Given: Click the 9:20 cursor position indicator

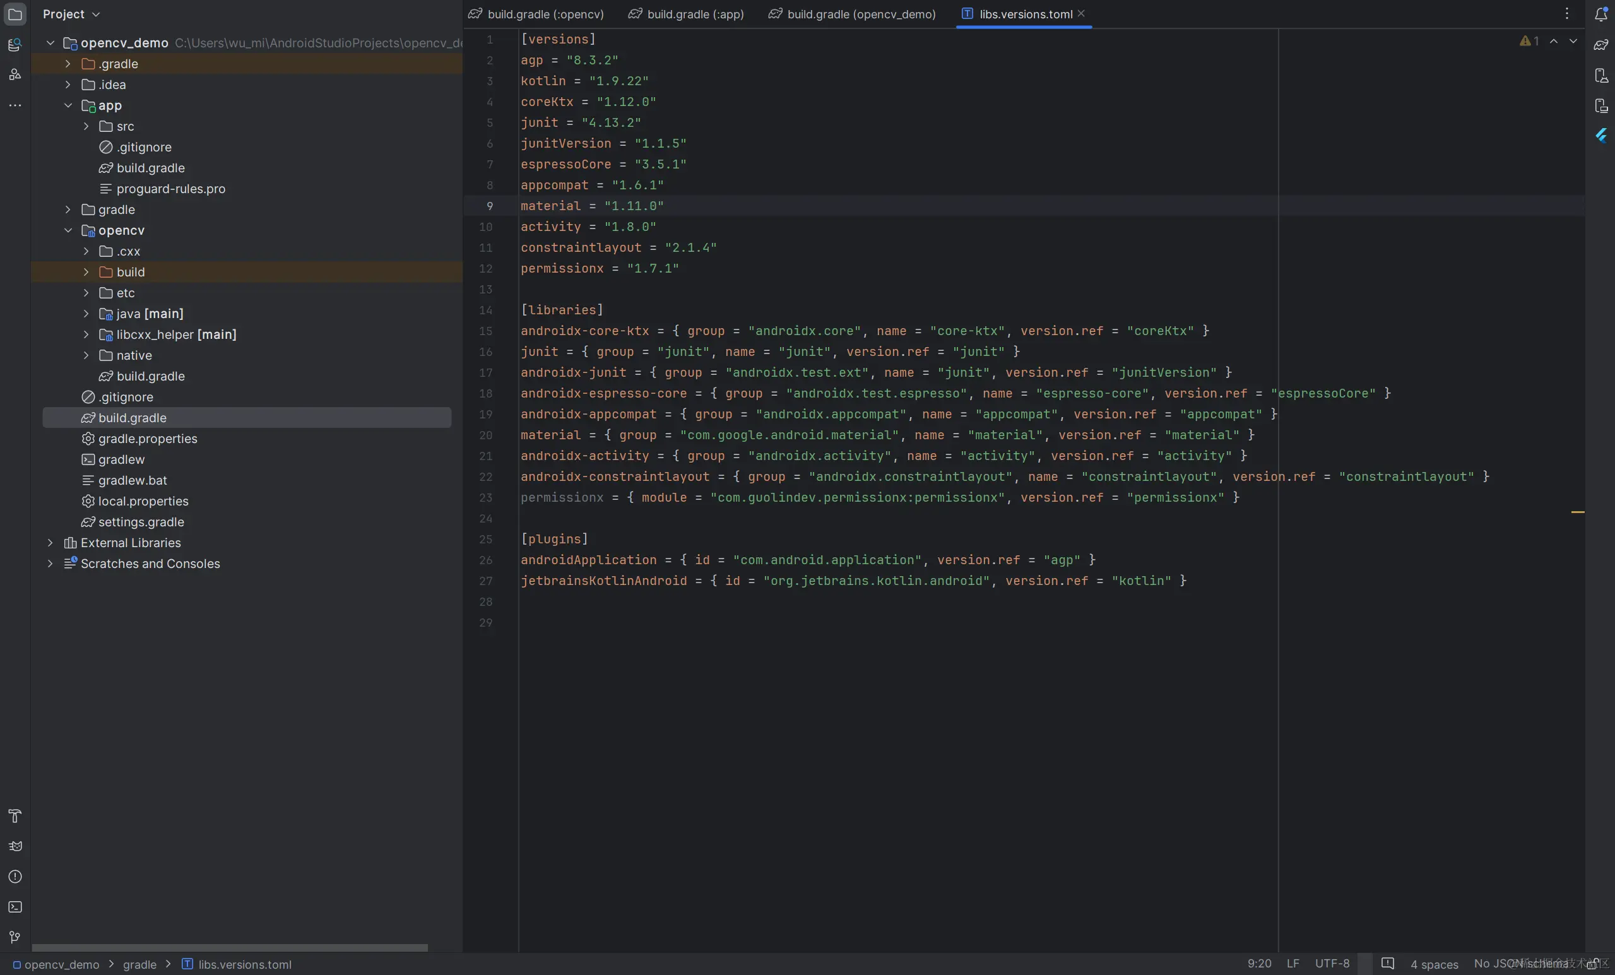Looking at the screenshot, I should [x=1259, y=963].
